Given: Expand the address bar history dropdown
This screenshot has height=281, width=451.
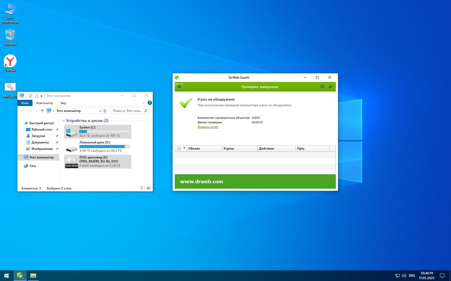Looking at the screenshot, I should coord(100,111).
